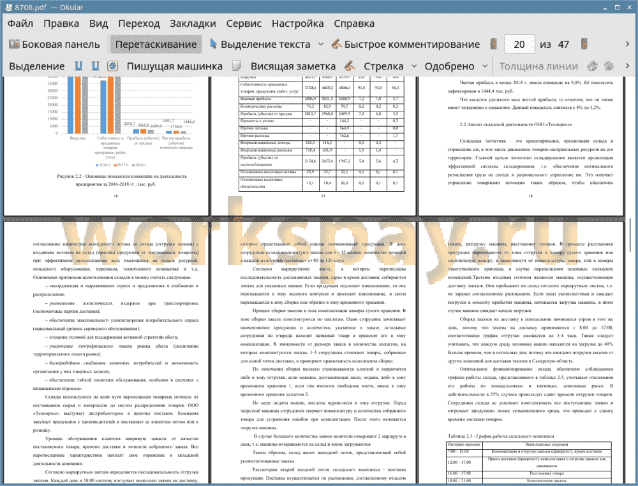Open the Файл menu

pyautogui.click(x=20, y=24)
